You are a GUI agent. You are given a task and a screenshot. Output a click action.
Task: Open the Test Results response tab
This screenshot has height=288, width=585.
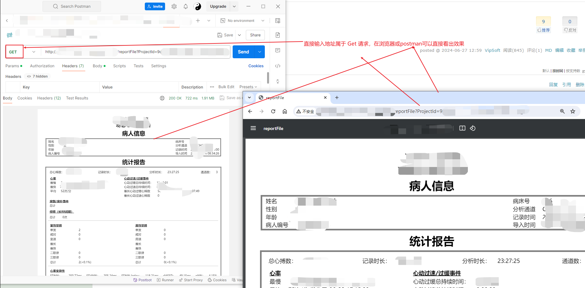coord(77,98)
